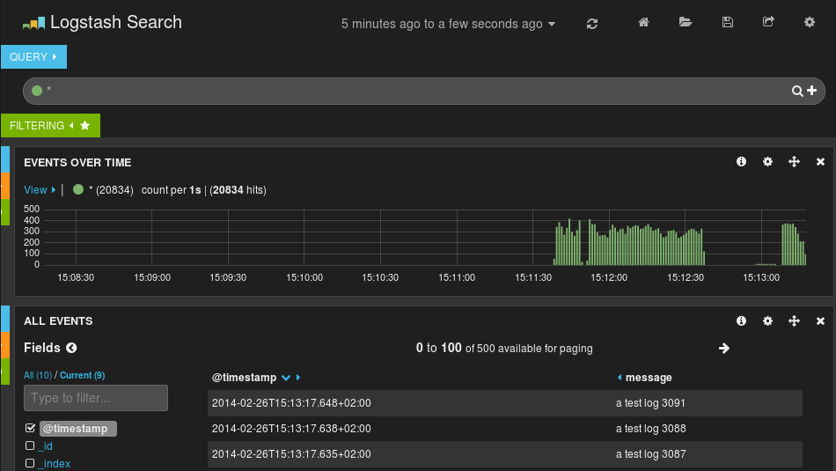
Task: Show info for Events Over Time panel
Action: 741,162
